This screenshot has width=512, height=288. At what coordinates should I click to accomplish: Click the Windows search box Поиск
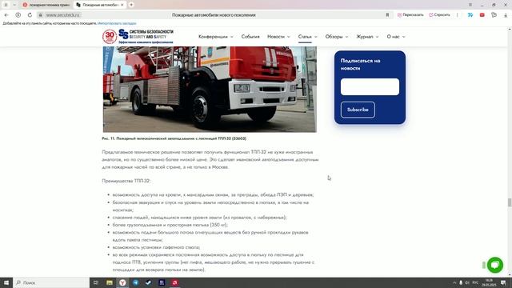pyautogui.click(x=51, y=282)
